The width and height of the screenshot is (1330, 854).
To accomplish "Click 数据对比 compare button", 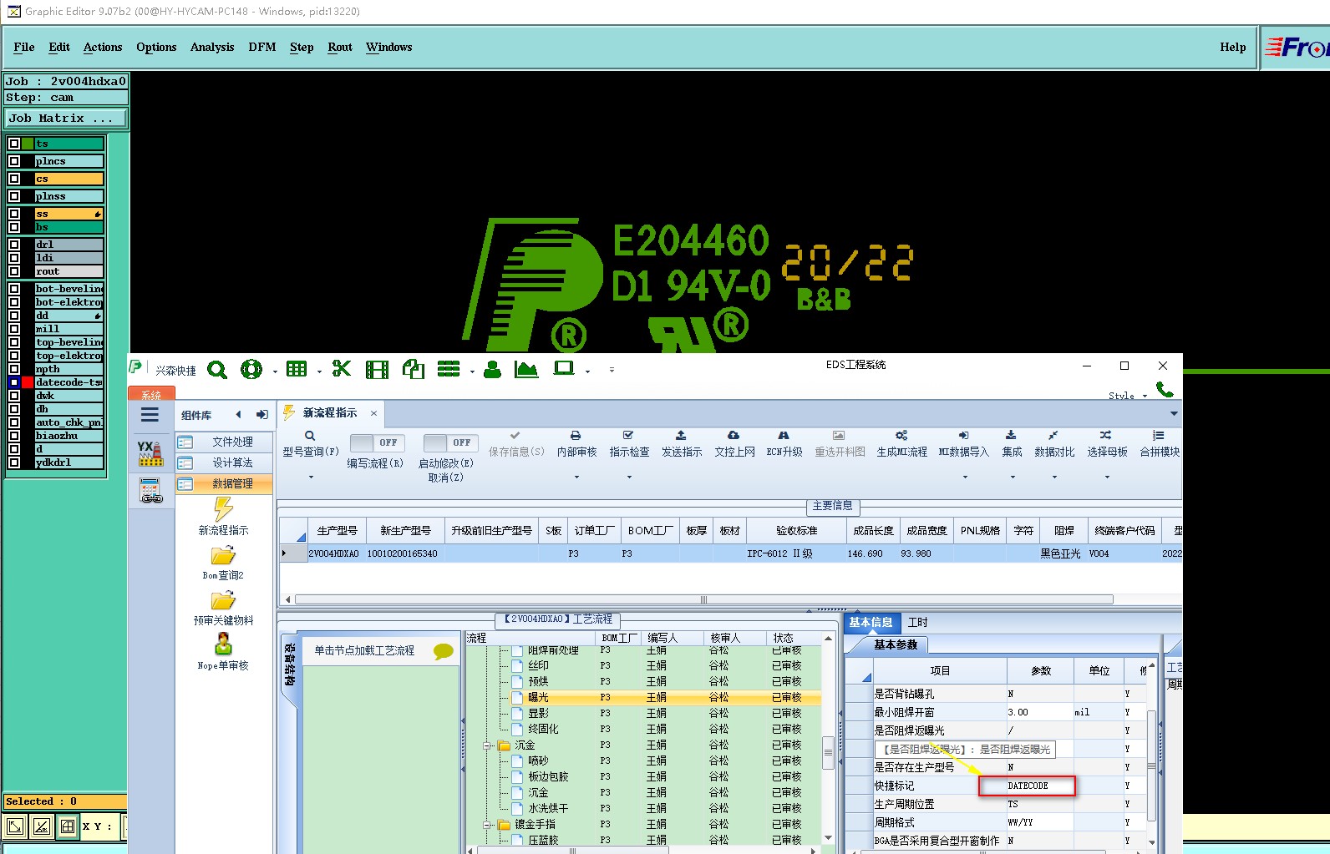I will pos(1054,444).
